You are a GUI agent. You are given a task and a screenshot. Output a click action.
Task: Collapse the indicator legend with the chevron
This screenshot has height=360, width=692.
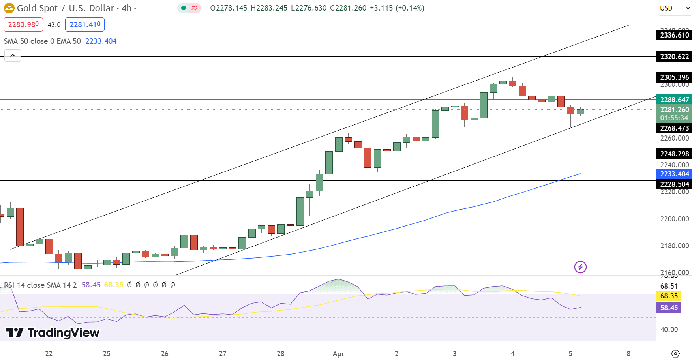pyautogui.click(x=13, y=56)
